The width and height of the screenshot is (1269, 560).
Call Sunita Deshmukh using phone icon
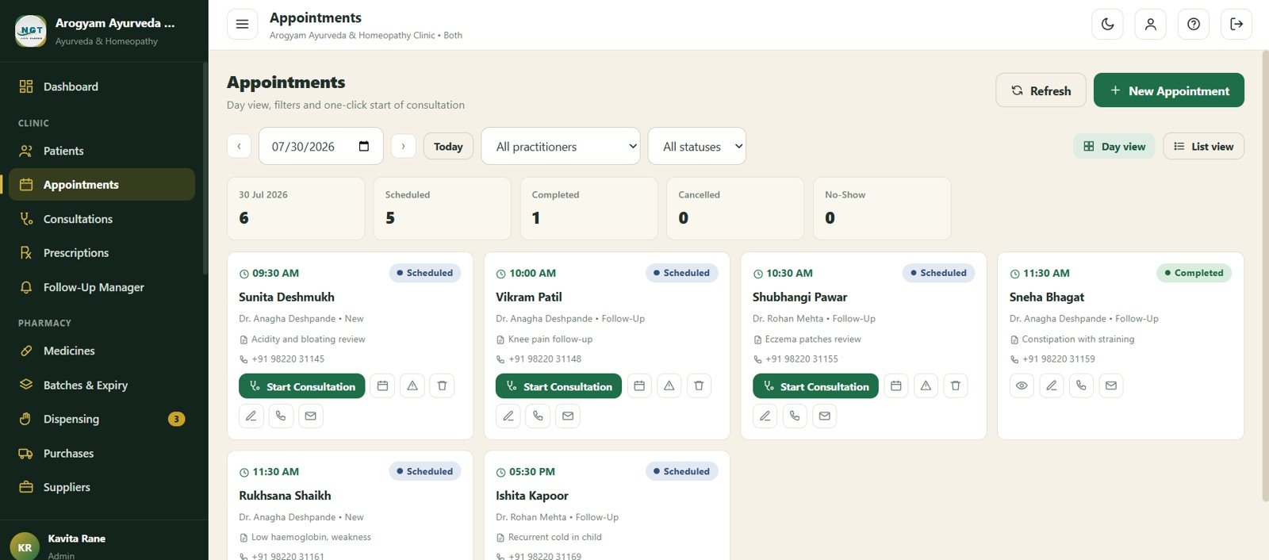point(281,416)
